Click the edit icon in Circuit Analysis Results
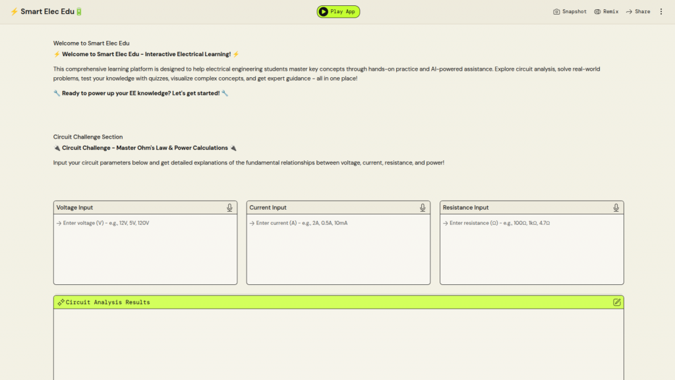This screenshot has width=675, height=380. click(616, 302)
